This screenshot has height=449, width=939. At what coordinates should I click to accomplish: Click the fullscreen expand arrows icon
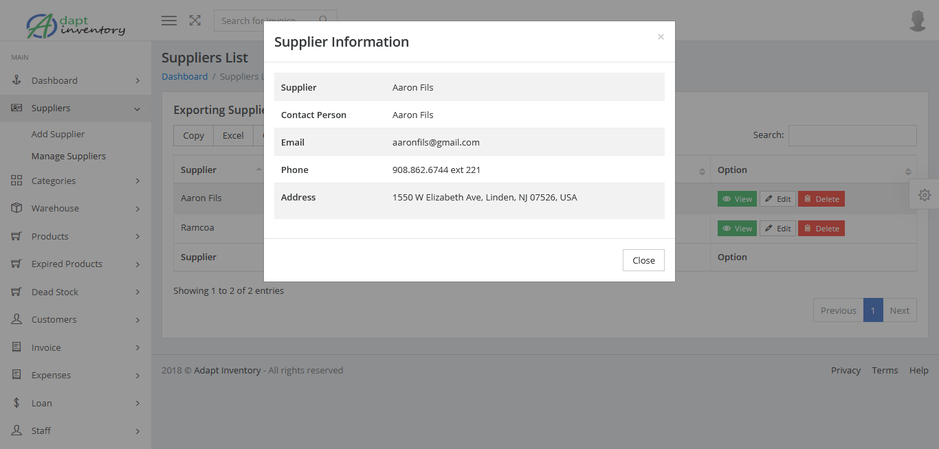195,21
